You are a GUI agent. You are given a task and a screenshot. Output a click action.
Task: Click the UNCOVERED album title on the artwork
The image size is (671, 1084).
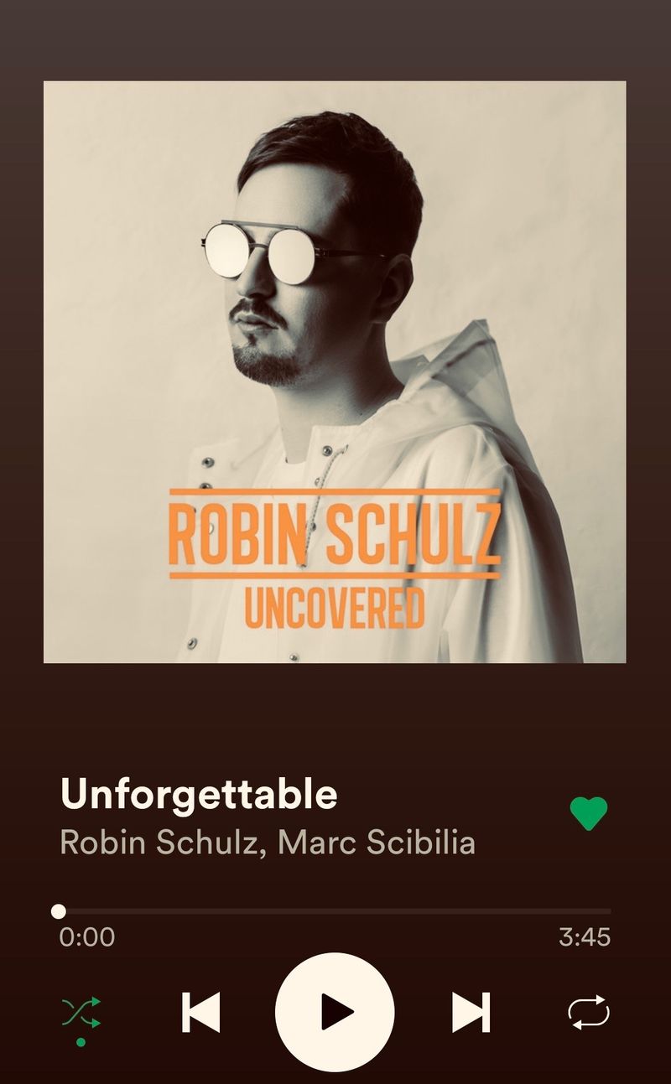pyautogui.click(x=335, y=608)
